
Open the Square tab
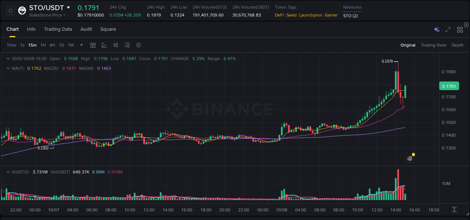pyautogui.click(x=108, y=29)
